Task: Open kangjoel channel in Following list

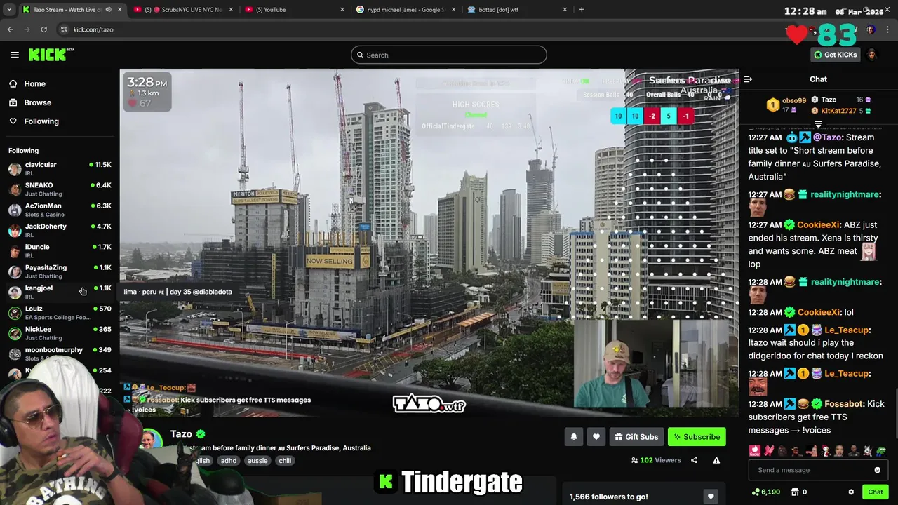Action: click(60, 292)
